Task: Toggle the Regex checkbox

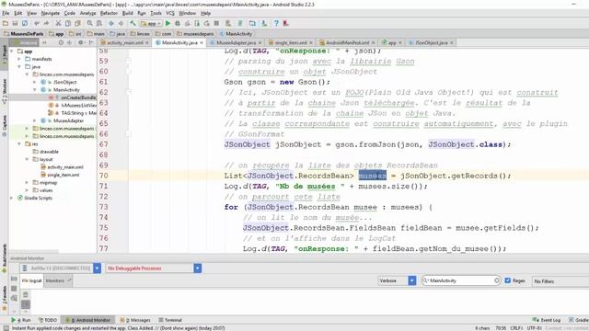Action: 508,280
